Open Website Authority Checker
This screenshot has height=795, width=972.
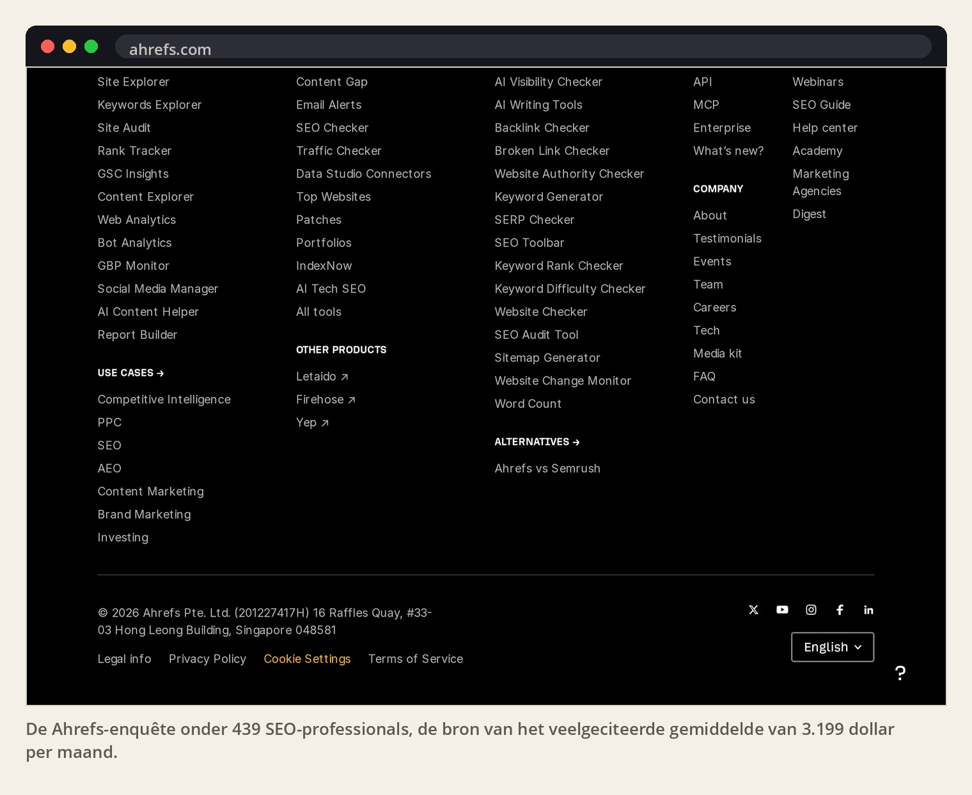pyautogui.click(x=570, y=174)
